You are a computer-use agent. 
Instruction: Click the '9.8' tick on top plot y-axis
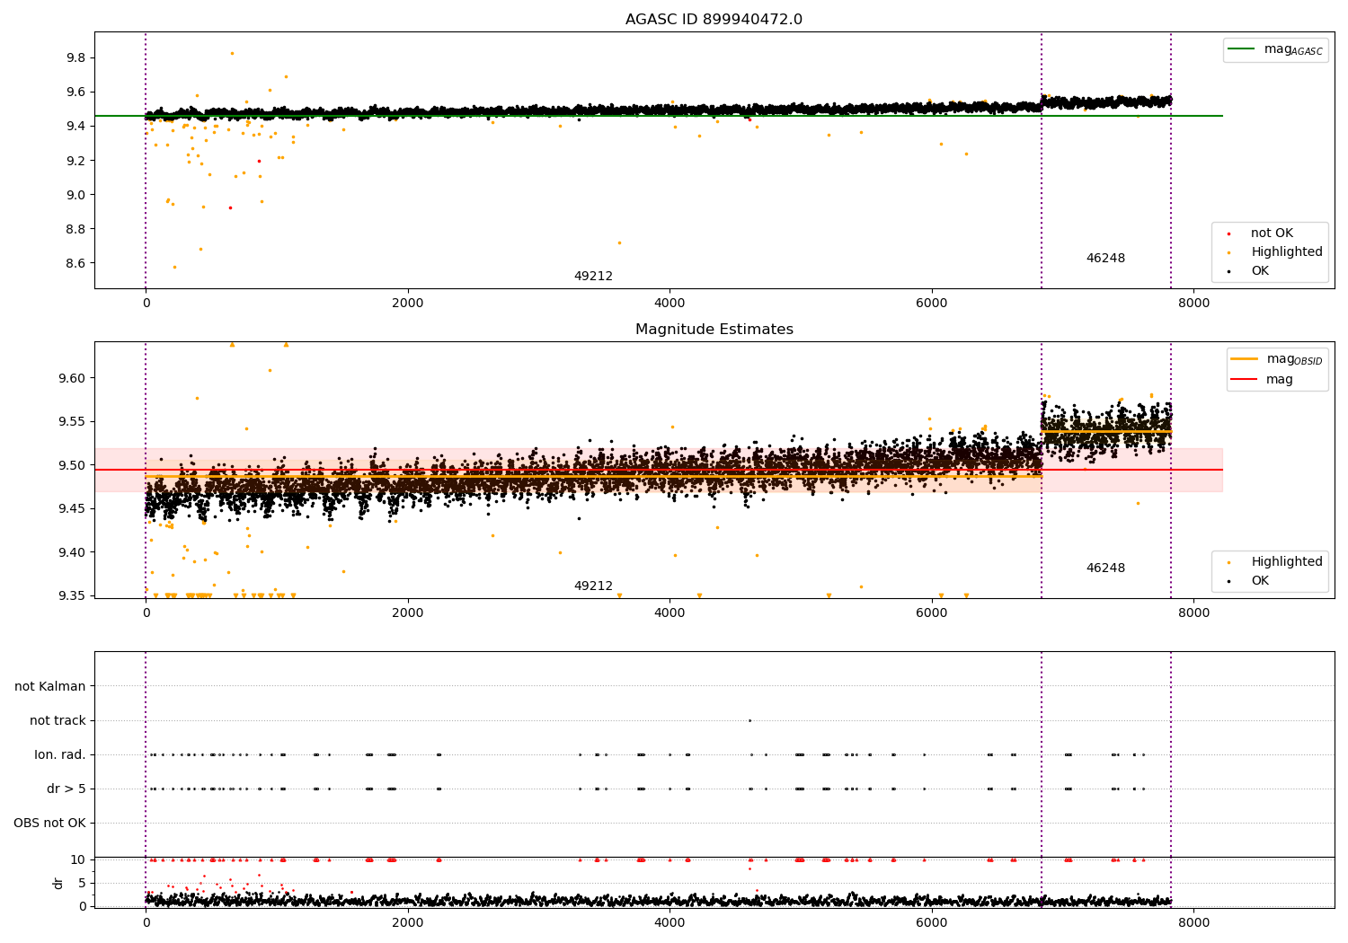pyautogui.click(x=75, y=58)
